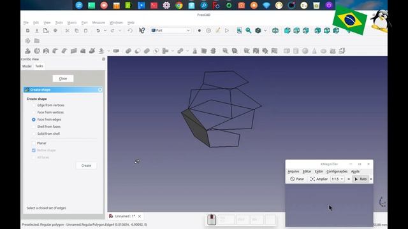Image resolution: width=408 pixels, height=229 pixels.
Task: Click the Sphere primitive icon
Action: pos(305,51)
